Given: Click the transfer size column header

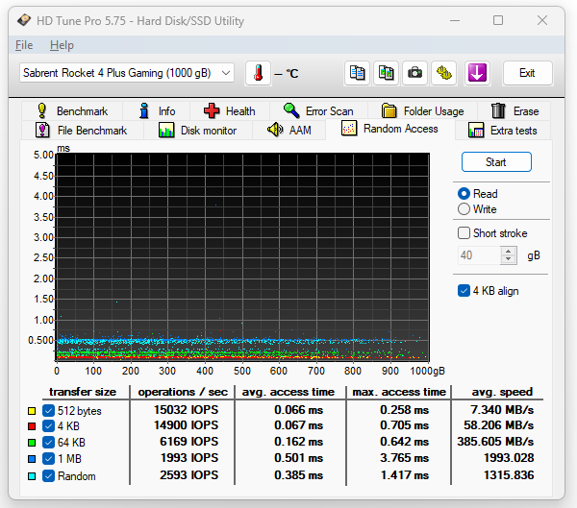Looking at the screenshot, I should pos(83,392).
